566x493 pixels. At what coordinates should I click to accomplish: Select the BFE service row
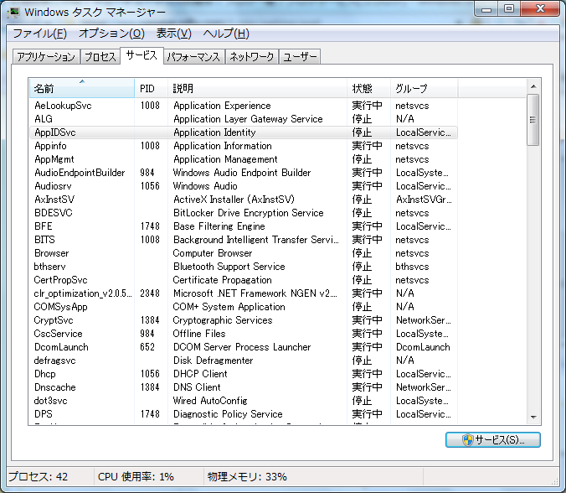click(244, 226)
